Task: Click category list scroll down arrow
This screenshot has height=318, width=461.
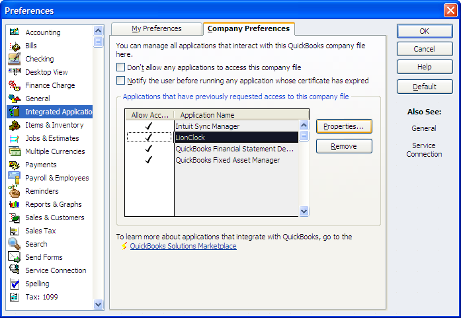Action: (98, 305)
